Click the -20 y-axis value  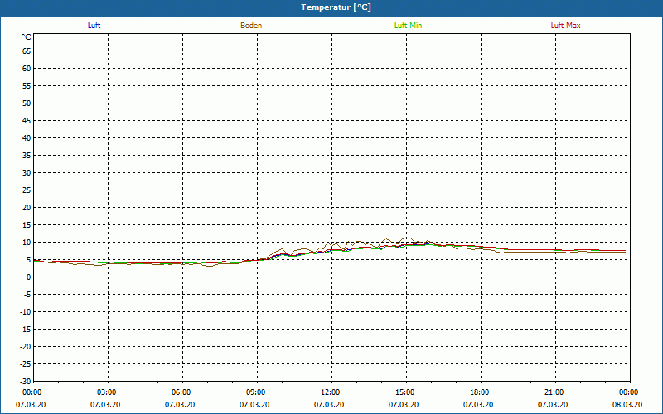pyautogui.click(x=26, y=347)
